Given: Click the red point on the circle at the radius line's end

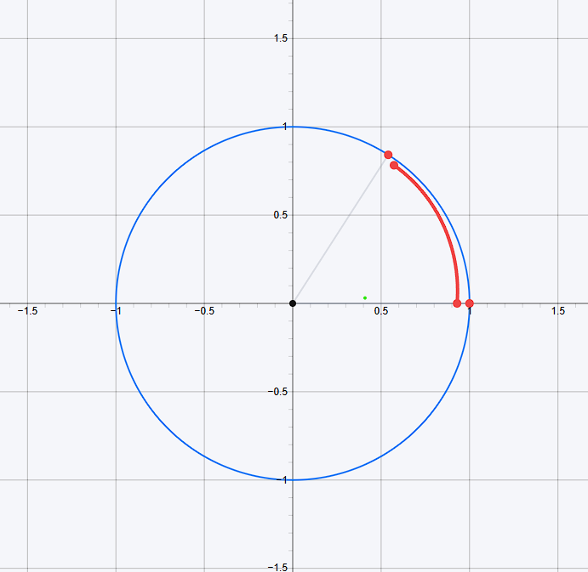Looking at the screenshot, I should [388, 155].
